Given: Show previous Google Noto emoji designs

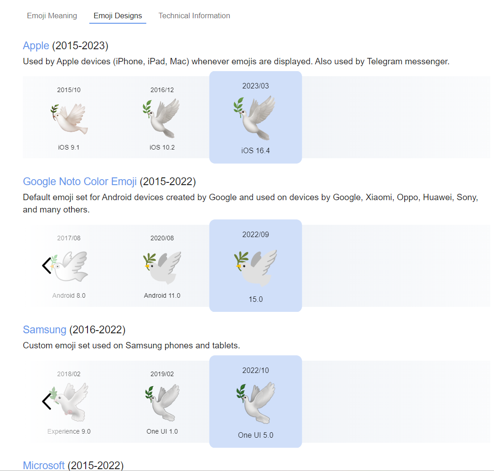Looking at the screenshot, I should click(x=46, y=265).
